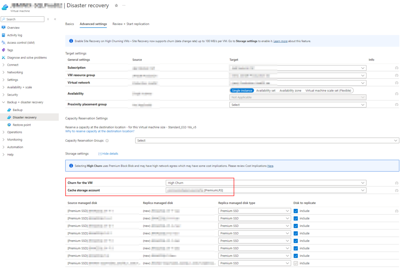Go to Review + Start replication tab

[x=131, y=24]
